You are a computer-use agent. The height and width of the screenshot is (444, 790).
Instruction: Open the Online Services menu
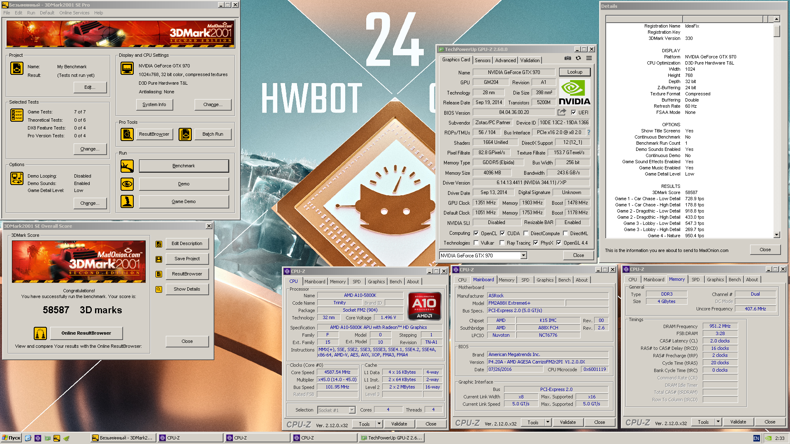(x=74, y=13)
